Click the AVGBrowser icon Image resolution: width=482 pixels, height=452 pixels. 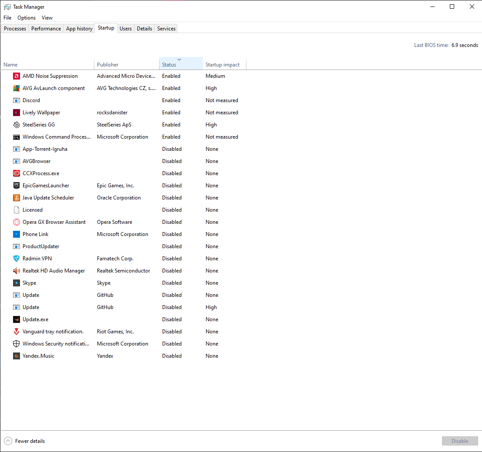pyautogui.click(x=16, y=161)
